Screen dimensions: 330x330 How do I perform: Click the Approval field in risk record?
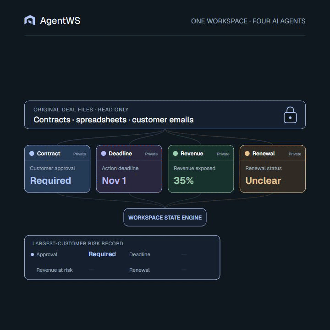click(x=47, y=254)
